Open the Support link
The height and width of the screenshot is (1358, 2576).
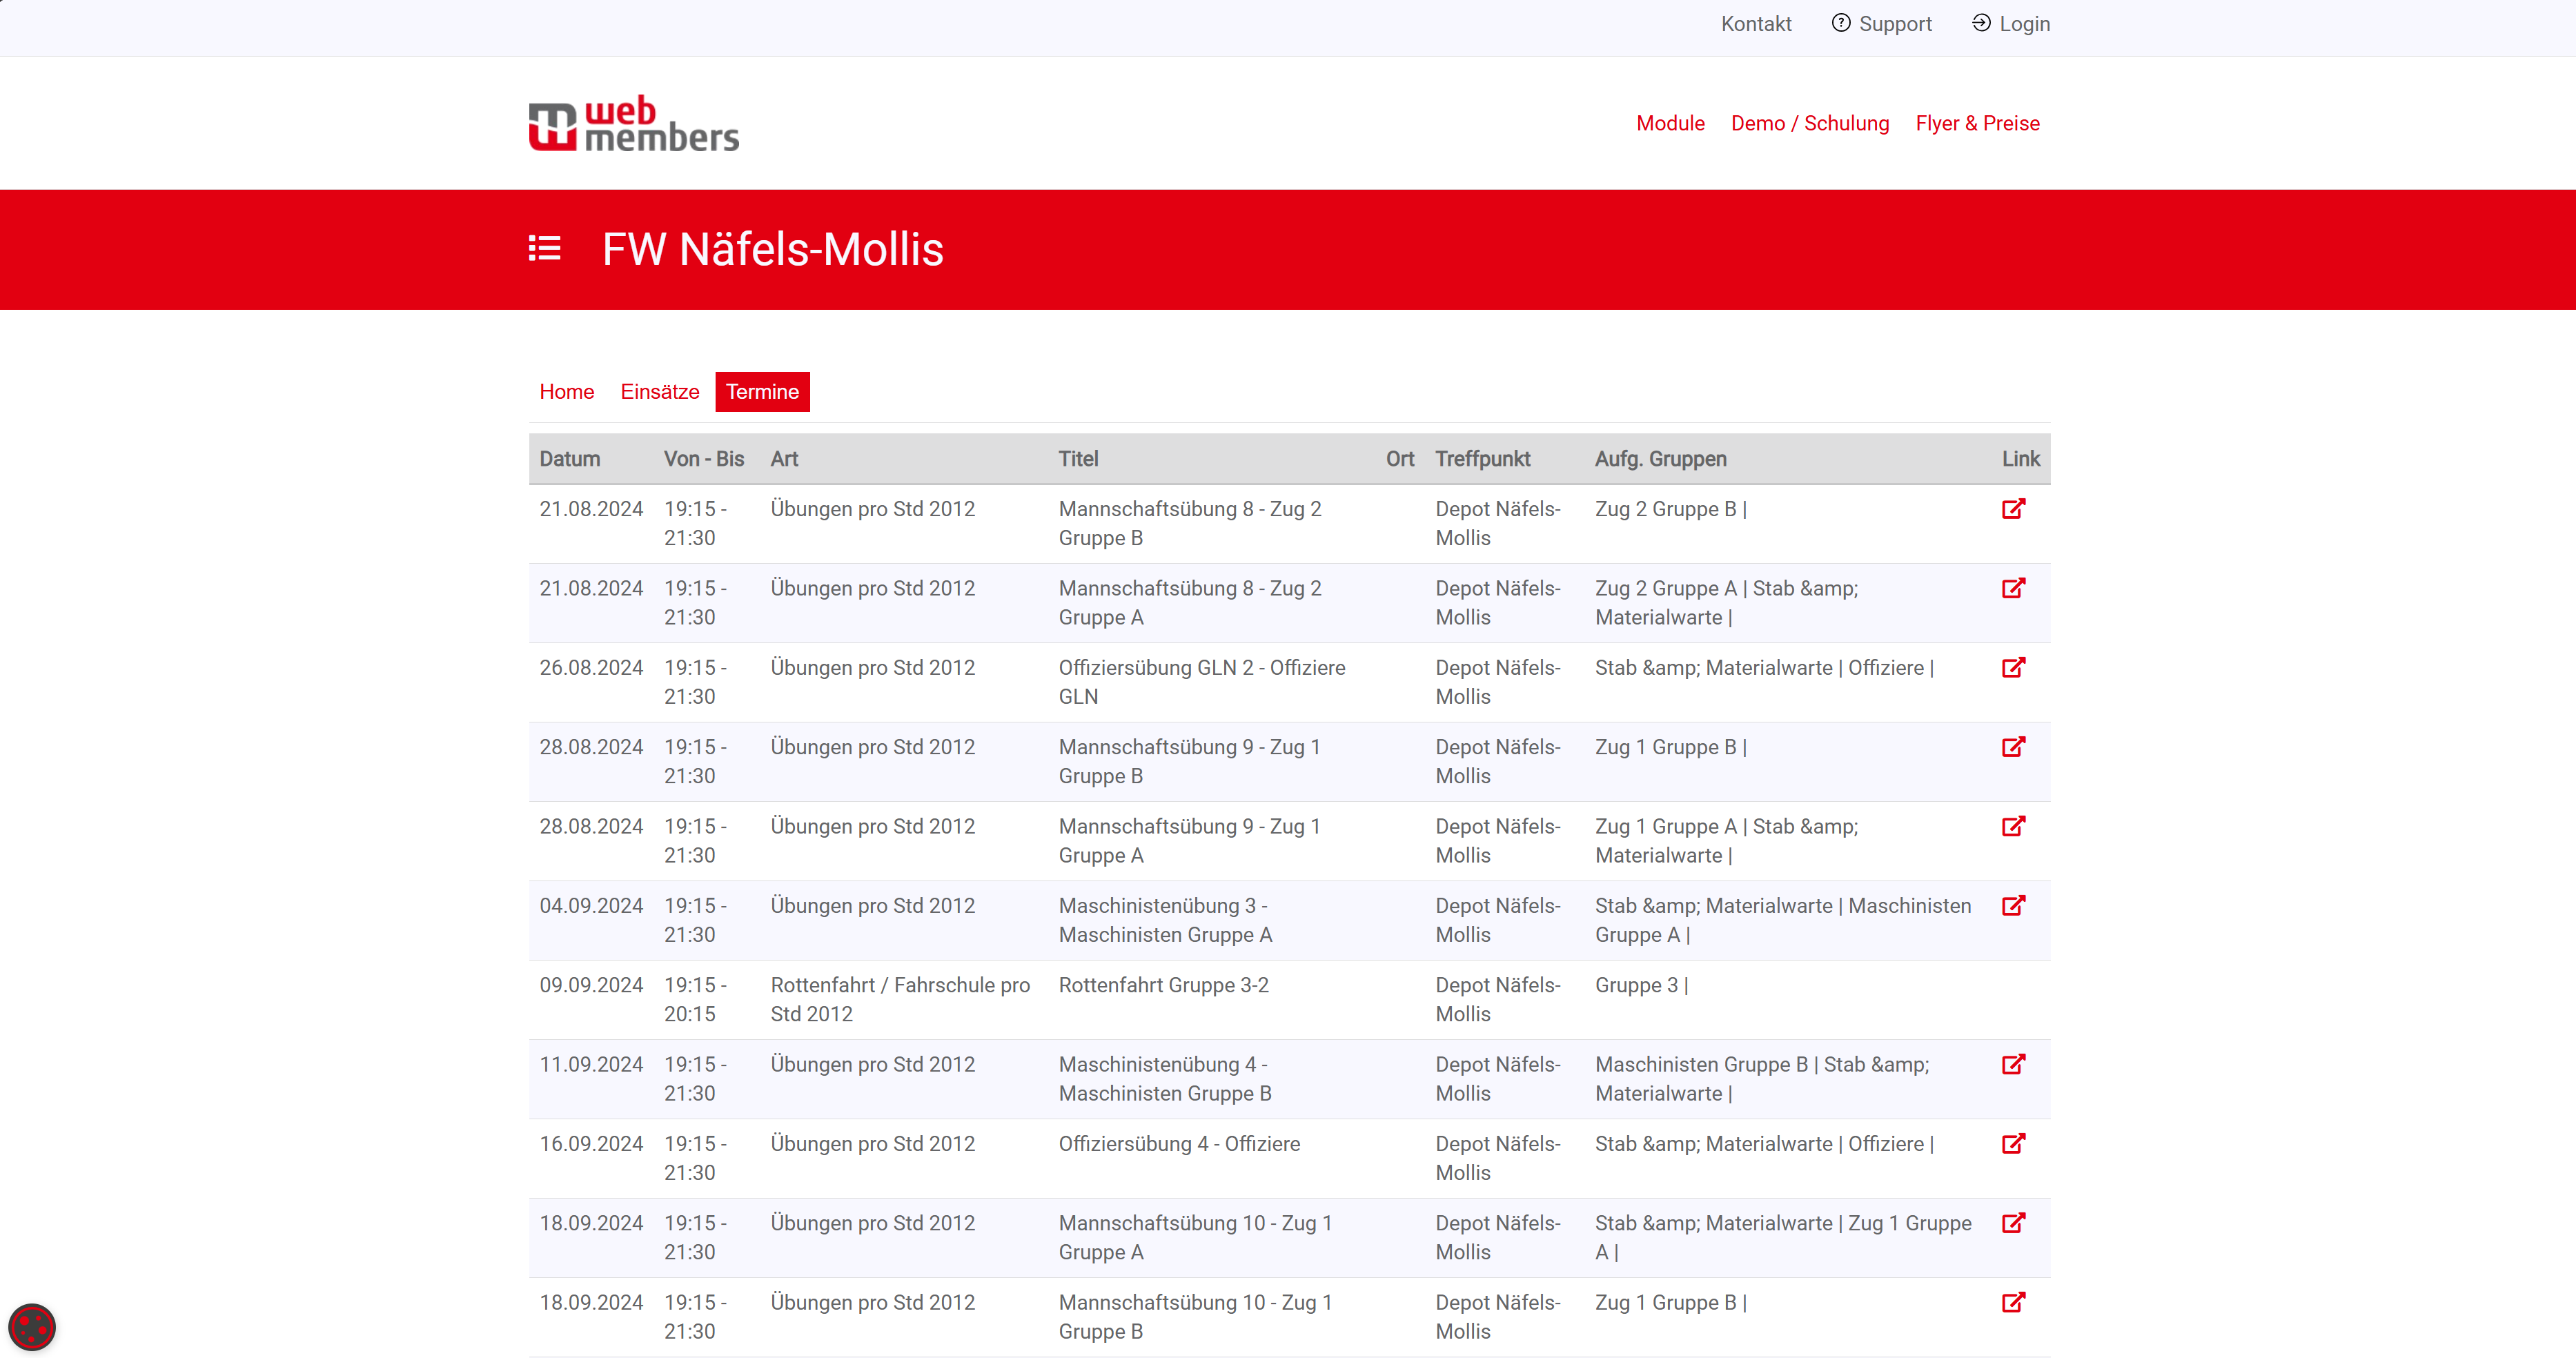tap(1882, 24)
